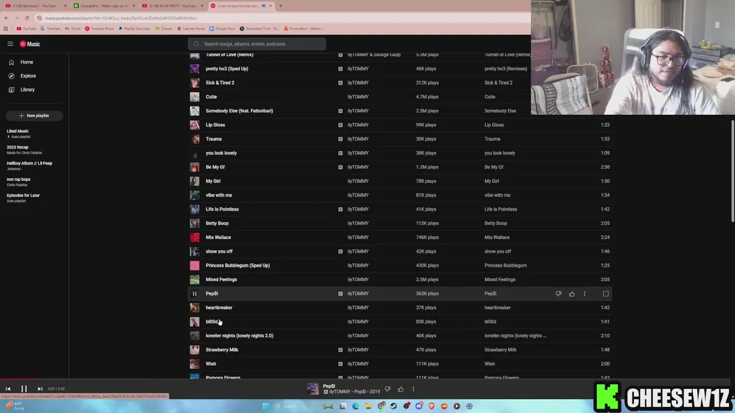Dislike the Pep$I track row
This screenshot has height=413, width=735.
[x=558, y=294]
